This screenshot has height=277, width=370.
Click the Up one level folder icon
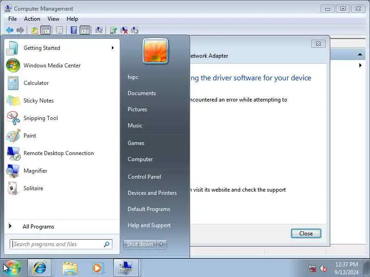(35, 30)
